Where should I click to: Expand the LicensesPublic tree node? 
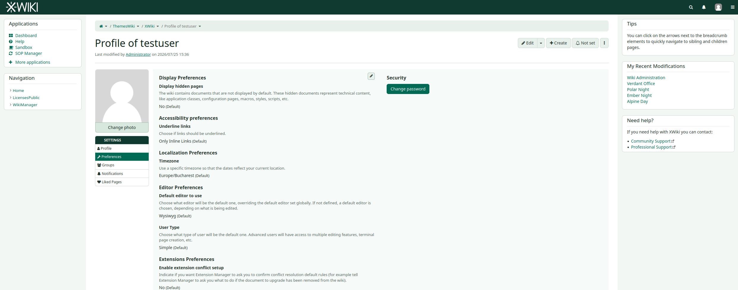pos(11,98)
